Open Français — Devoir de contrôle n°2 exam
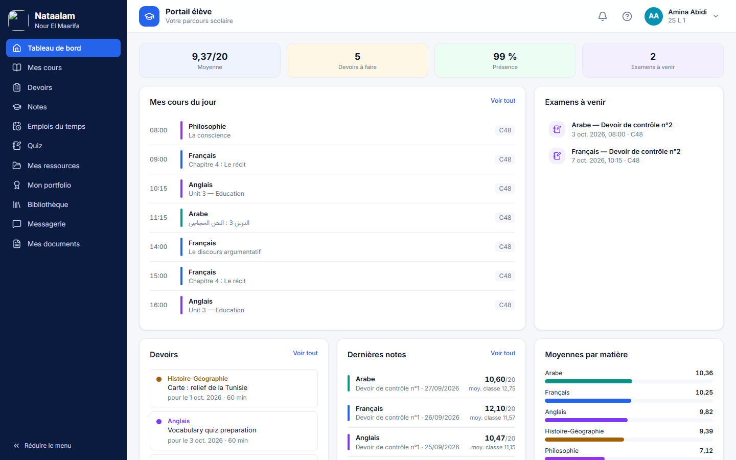The width and height of the screenshot is (736, 460). (629, 155)
